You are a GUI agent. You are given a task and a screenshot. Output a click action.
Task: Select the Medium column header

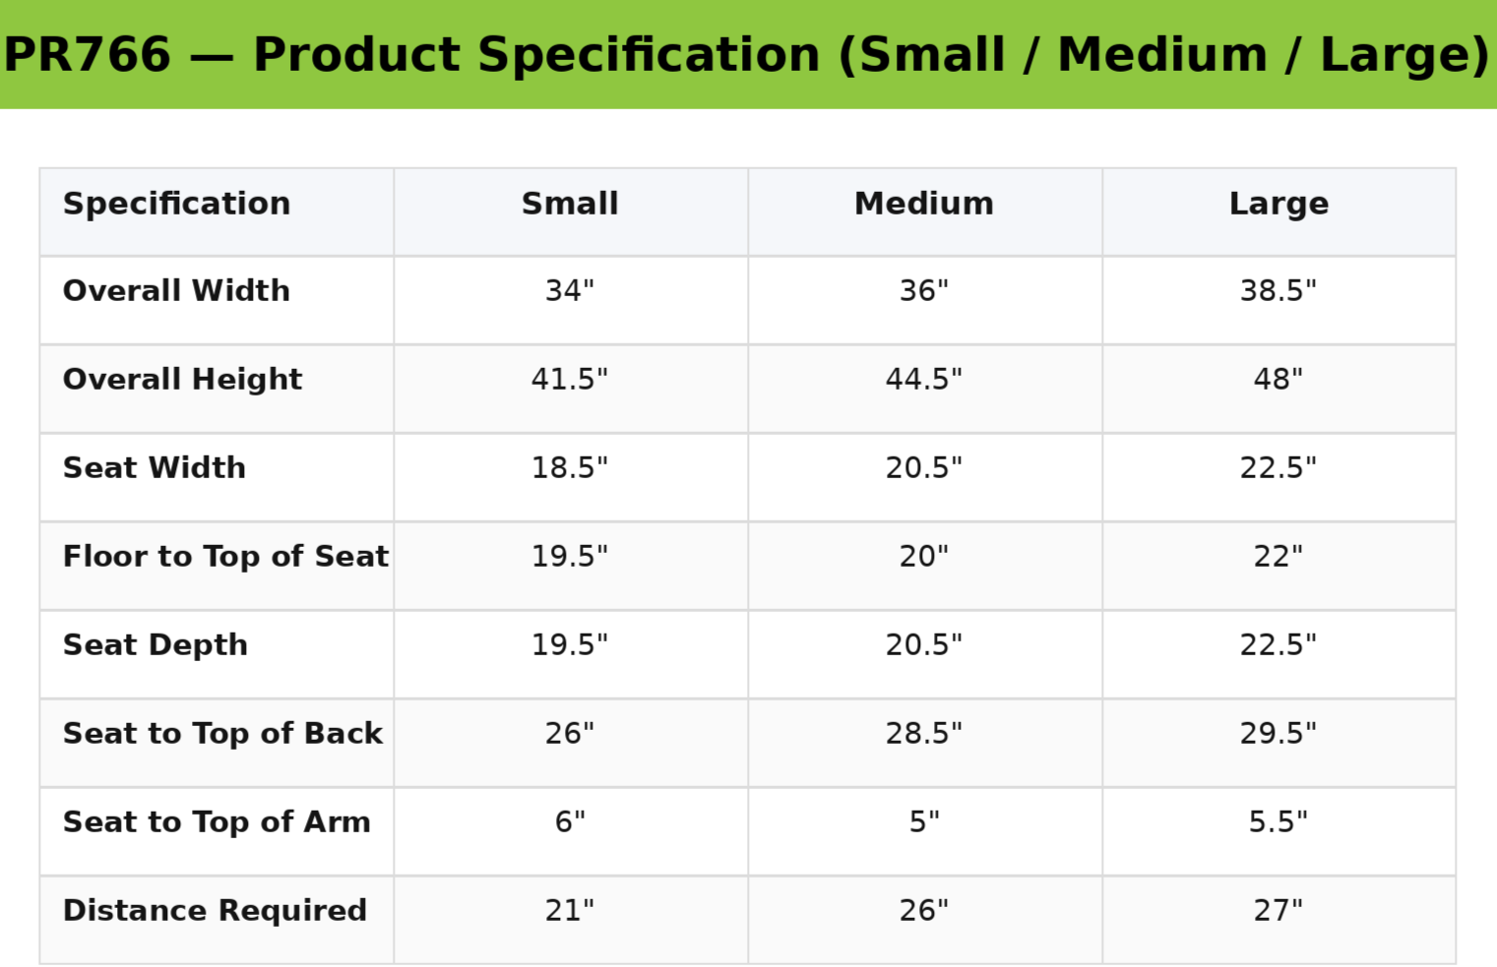(x=924, y=204)
